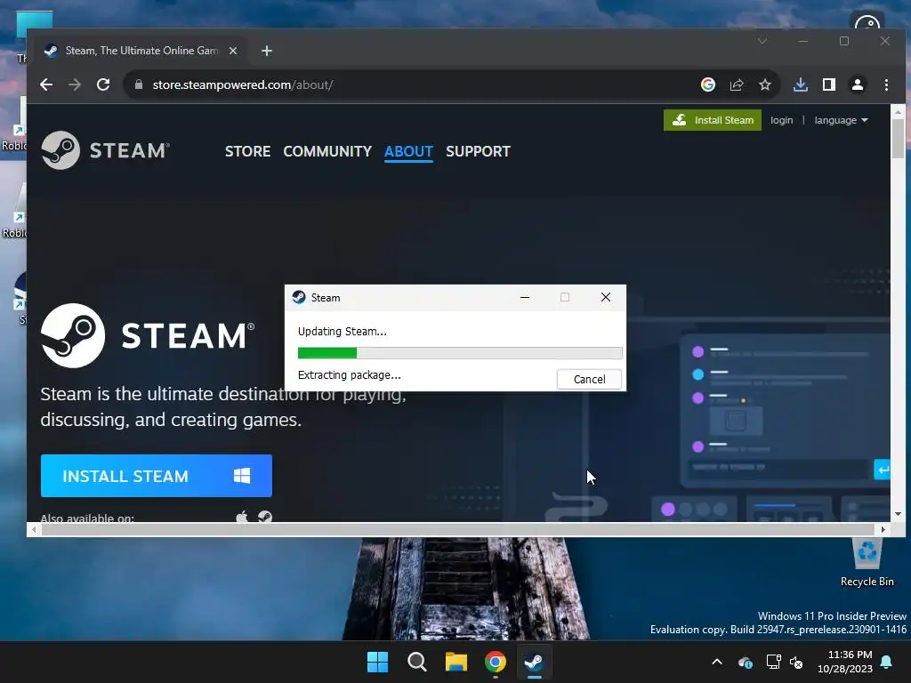Open the Windows Start menu
911x683 pixels.
pos(377,662)
